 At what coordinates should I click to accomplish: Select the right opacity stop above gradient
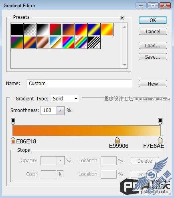160,121
